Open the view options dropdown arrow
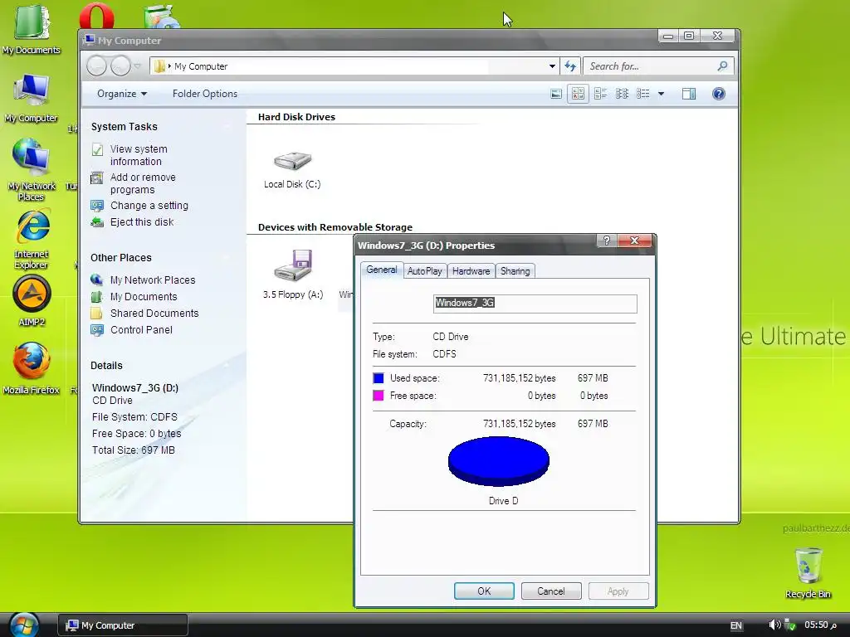The height and width of the screenshot is (637, 850). tap(661, 94)
